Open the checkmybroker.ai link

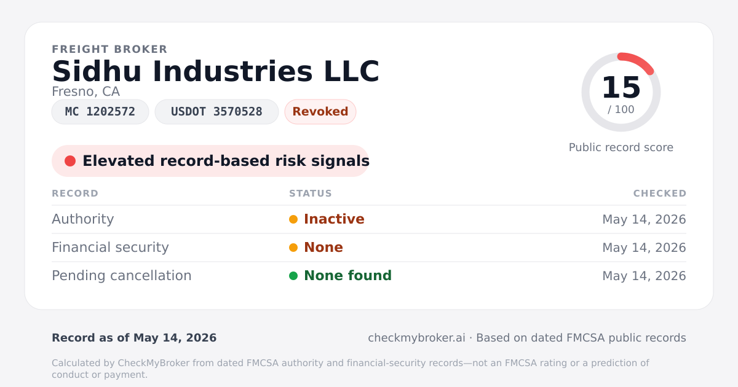[x=416, y=338]
